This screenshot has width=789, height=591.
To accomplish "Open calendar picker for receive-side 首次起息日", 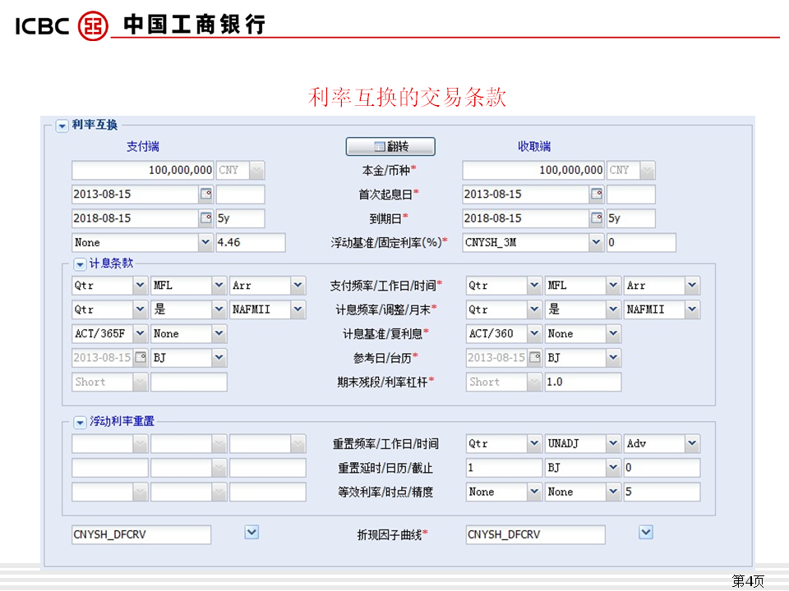I will [597, 195].
